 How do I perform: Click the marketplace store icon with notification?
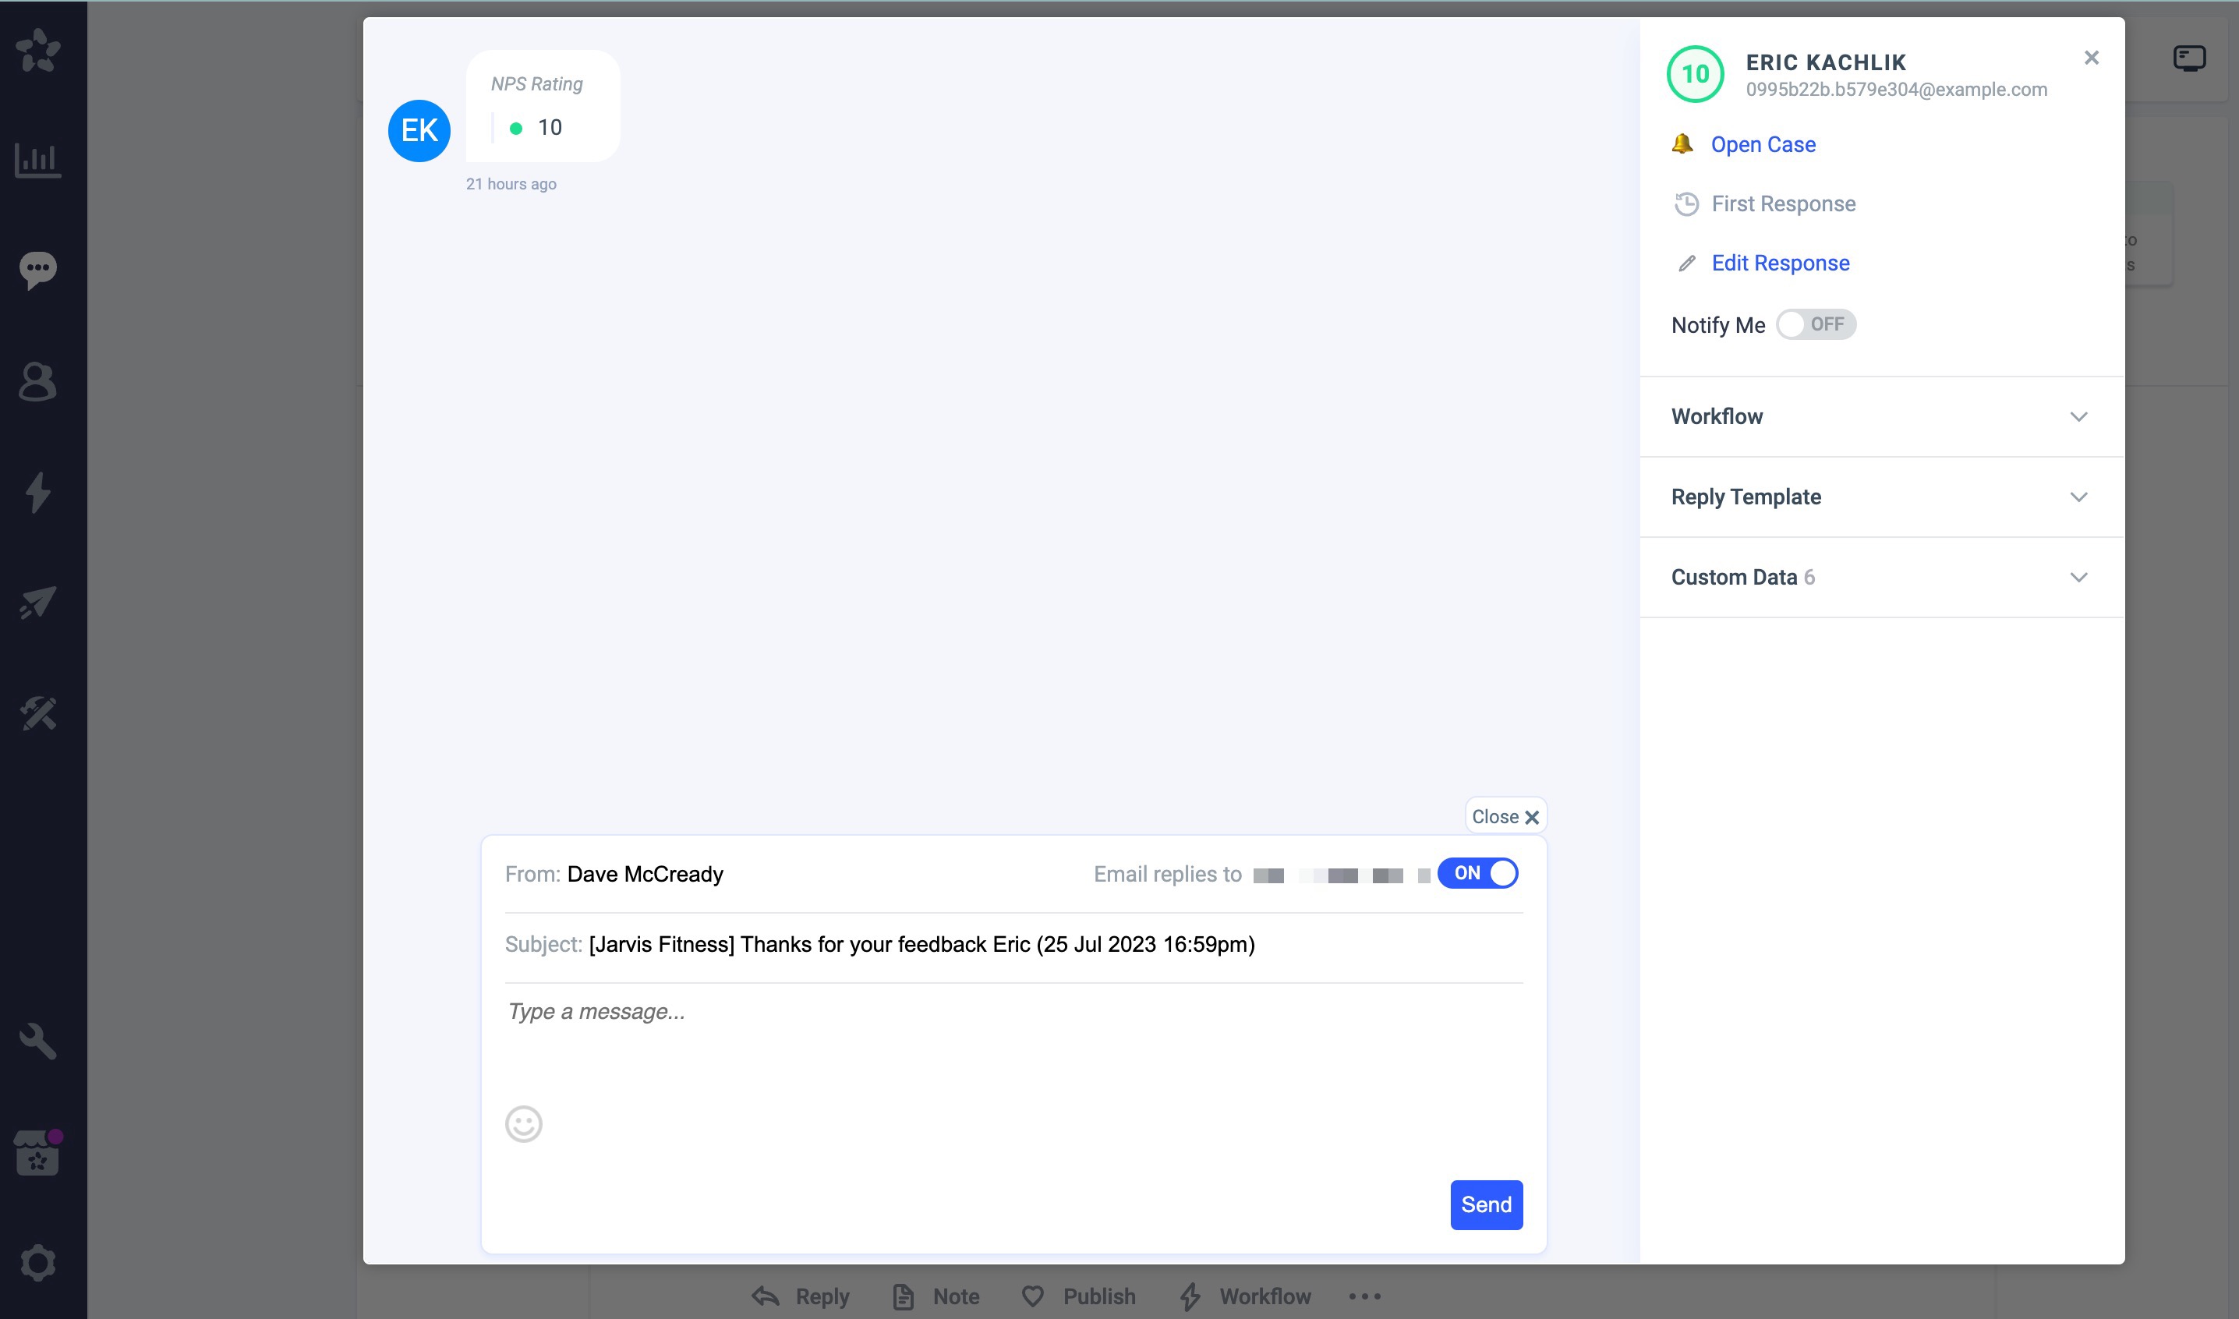tap(38, 1153)
